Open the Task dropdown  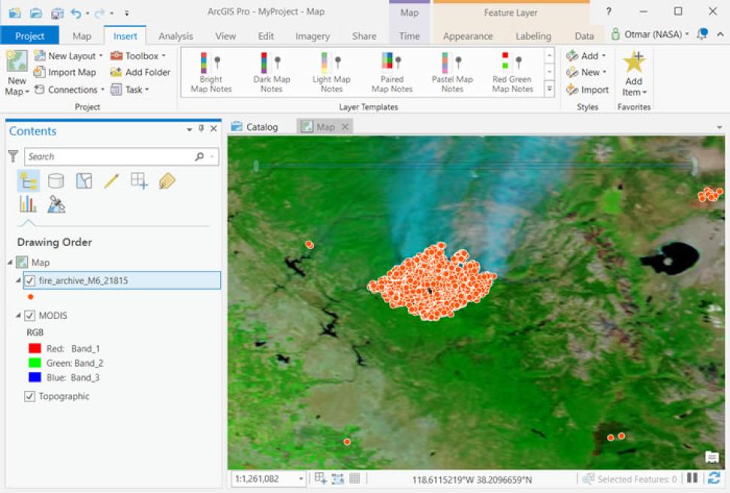(146, 90)
